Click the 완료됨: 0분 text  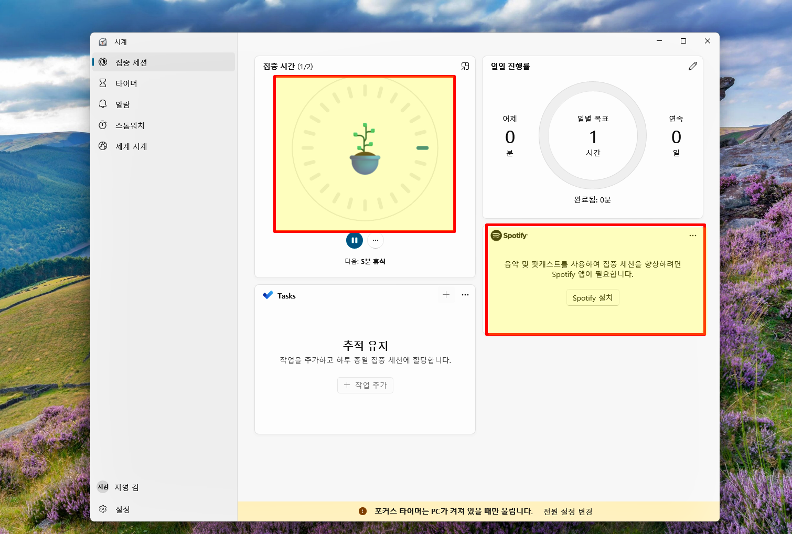coord(593,200)
